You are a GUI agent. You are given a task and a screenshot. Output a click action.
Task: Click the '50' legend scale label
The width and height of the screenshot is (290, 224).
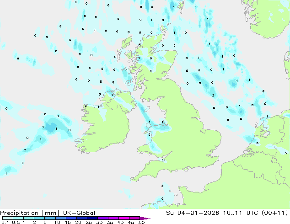coord(141,222)
